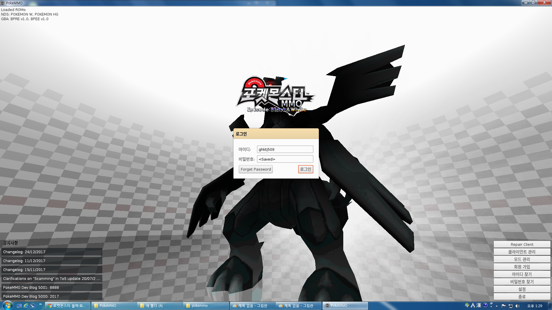Click Show Desktop quick launch icon

tap(19, 306)
